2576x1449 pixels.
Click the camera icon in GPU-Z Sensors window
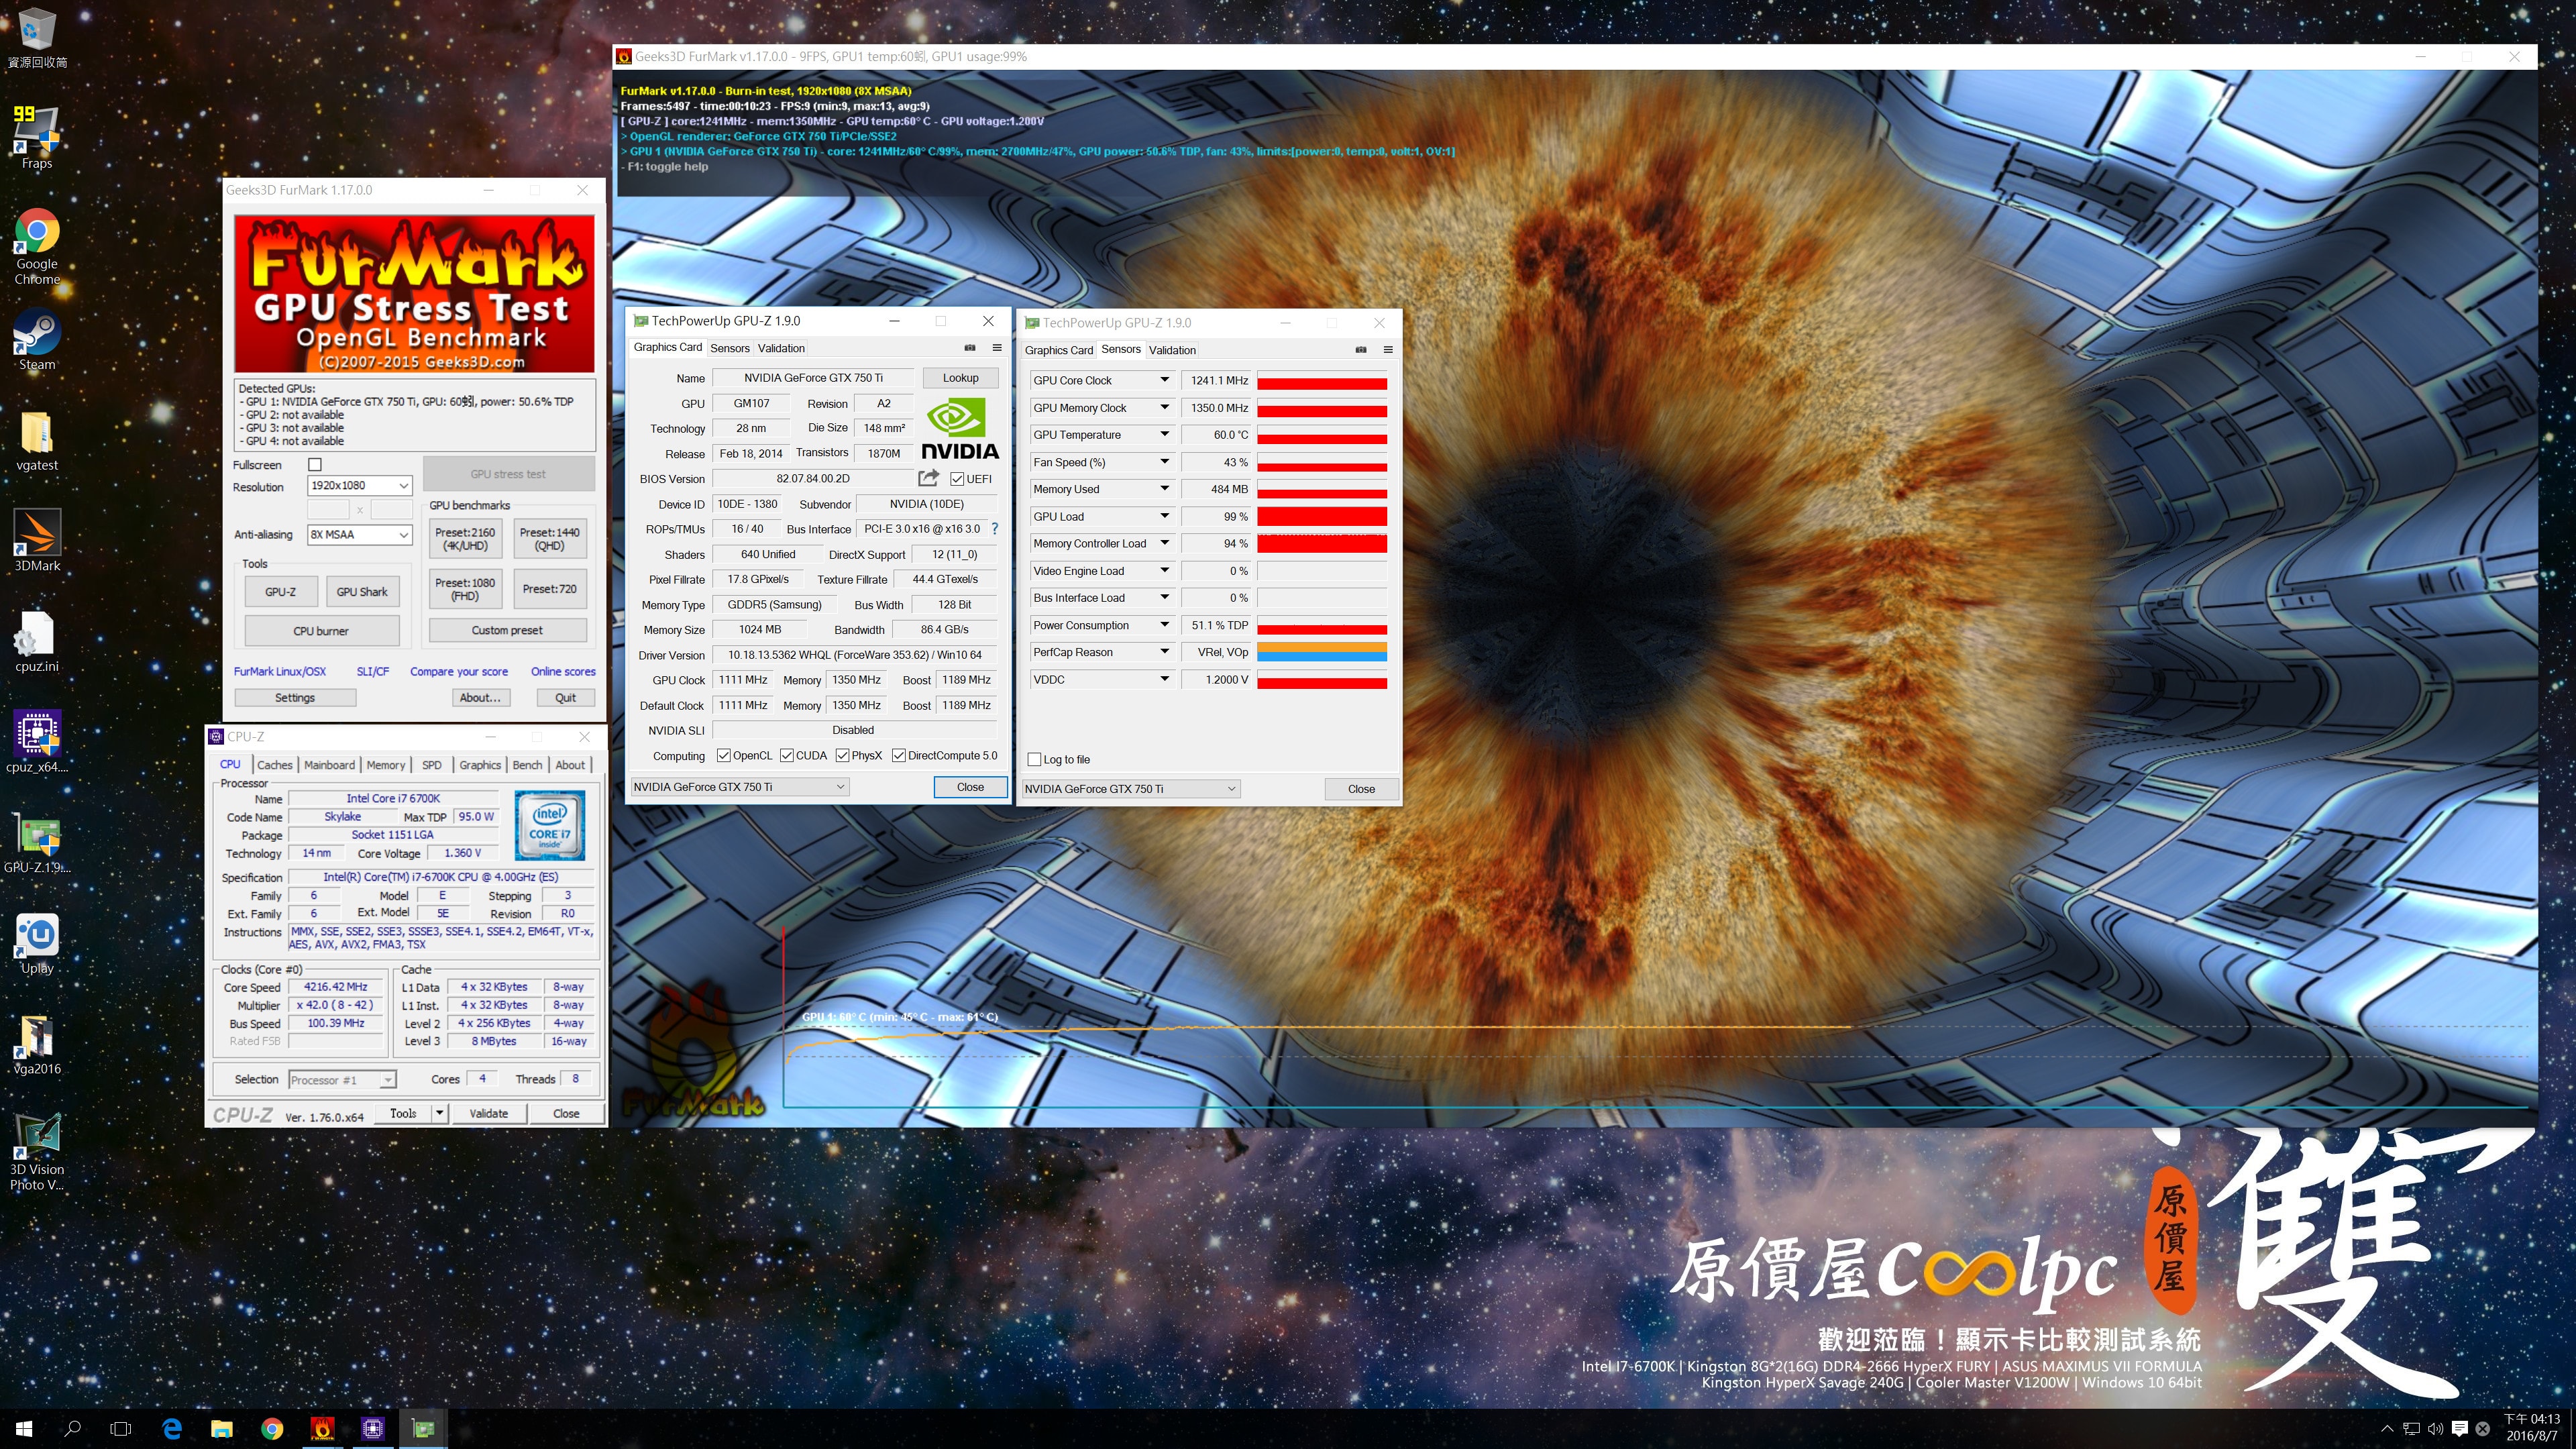(x=1361, y=350)
